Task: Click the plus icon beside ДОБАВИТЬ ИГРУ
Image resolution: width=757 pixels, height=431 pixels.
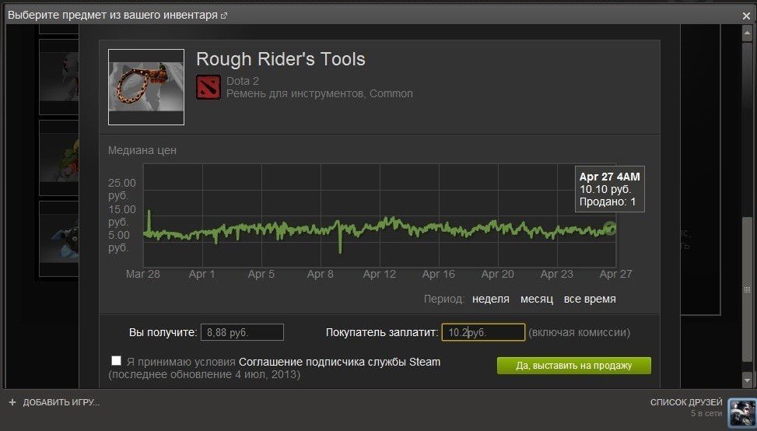Action: [x=12, y=402]
